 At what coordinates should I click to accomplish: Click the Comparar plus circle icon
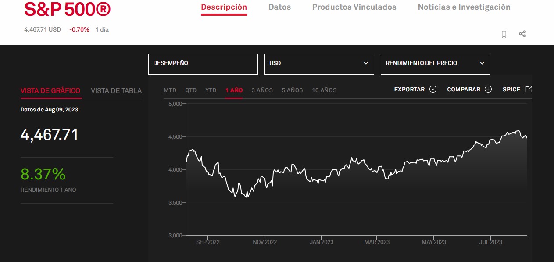(x=488, y=89)
